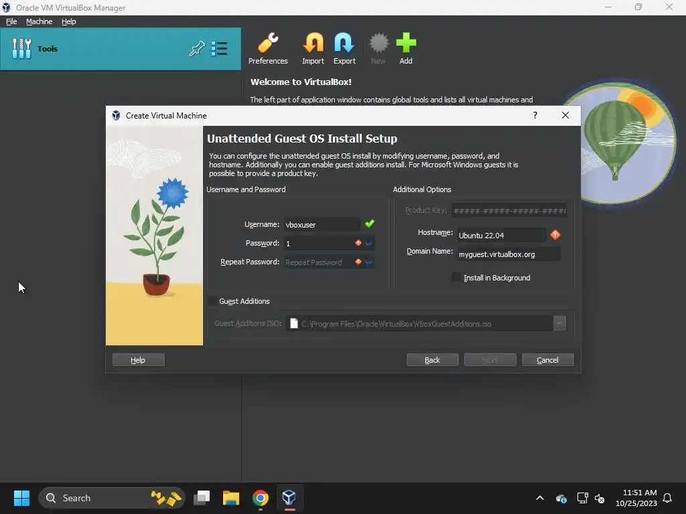Screen dimensions: 686x514
Task: Click the warning icon in Password field
Action: click(x=358, y=243)
